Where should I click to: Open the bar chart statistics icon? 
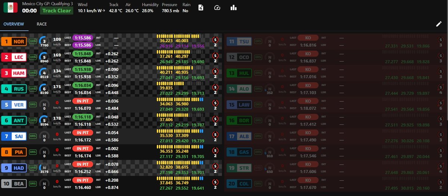[234, 7]
